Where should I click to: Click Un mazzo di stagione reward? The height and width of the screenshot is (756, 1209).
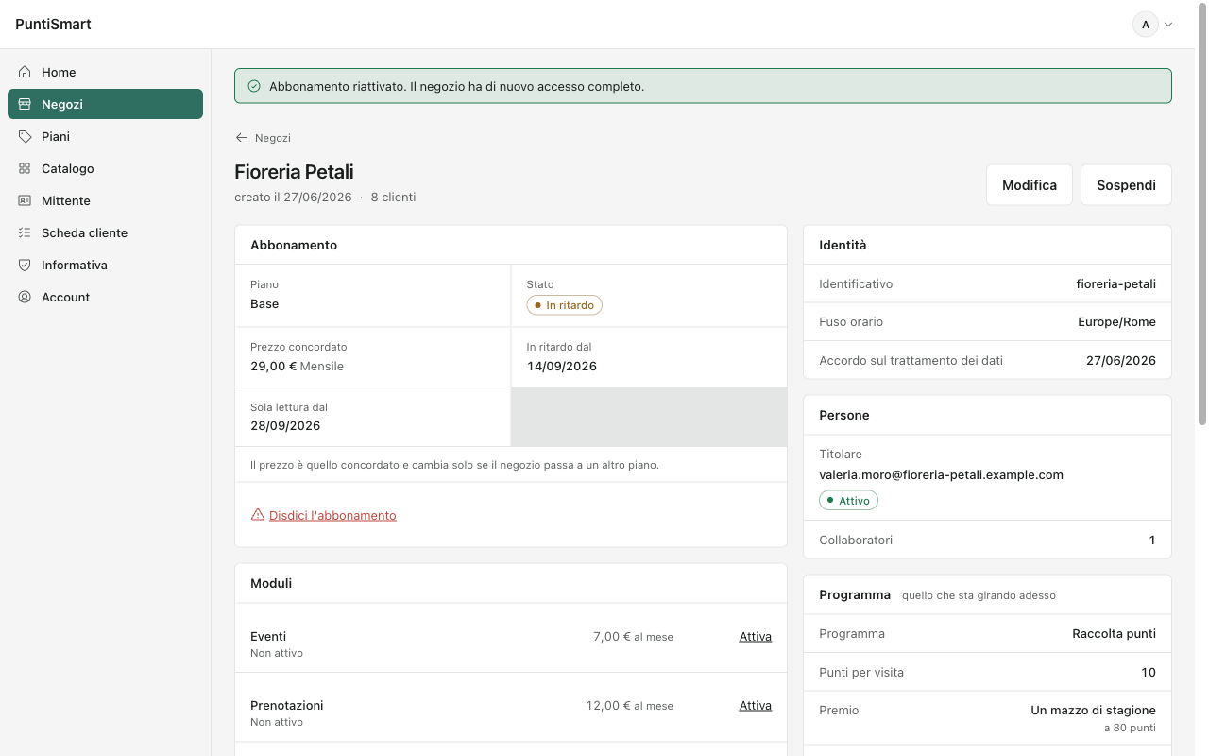pos(1094,711)
